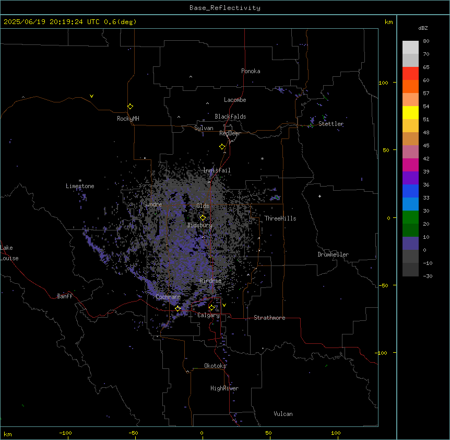Screen dimensions: 450x440
Task: Pick the bright green 20-30 dBZ legend swatch
Action: click(x=410, y=217)
